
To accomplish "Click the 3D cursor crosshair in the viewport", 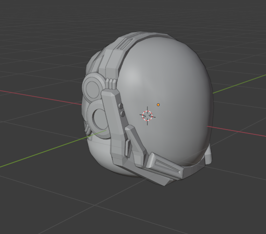I will (x=147, y=116).
